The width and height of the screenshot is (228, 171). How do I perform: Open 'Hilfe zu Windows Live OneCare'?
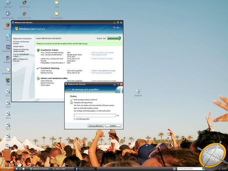click(20, 60)
